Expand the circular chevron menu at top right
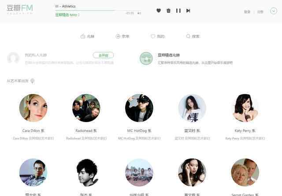This screenshot has width=282, height=196. 273,11
